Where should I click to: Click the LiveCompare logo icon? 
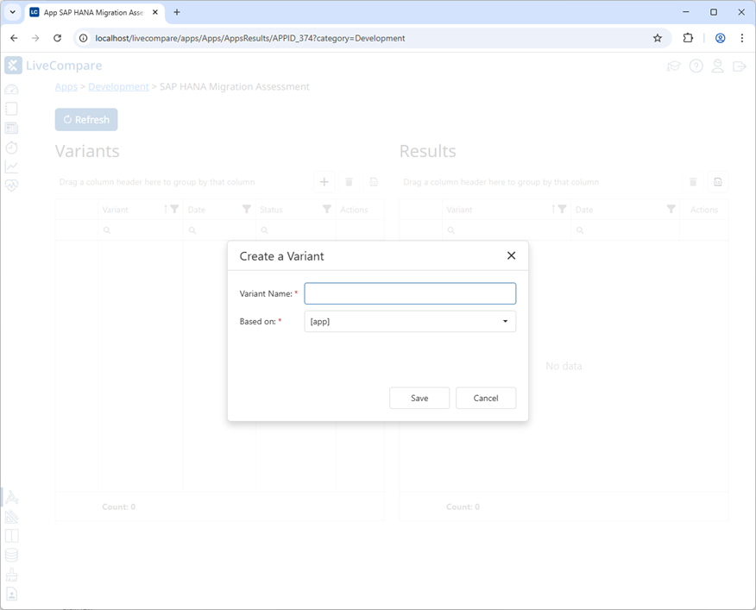coord(14,66)
